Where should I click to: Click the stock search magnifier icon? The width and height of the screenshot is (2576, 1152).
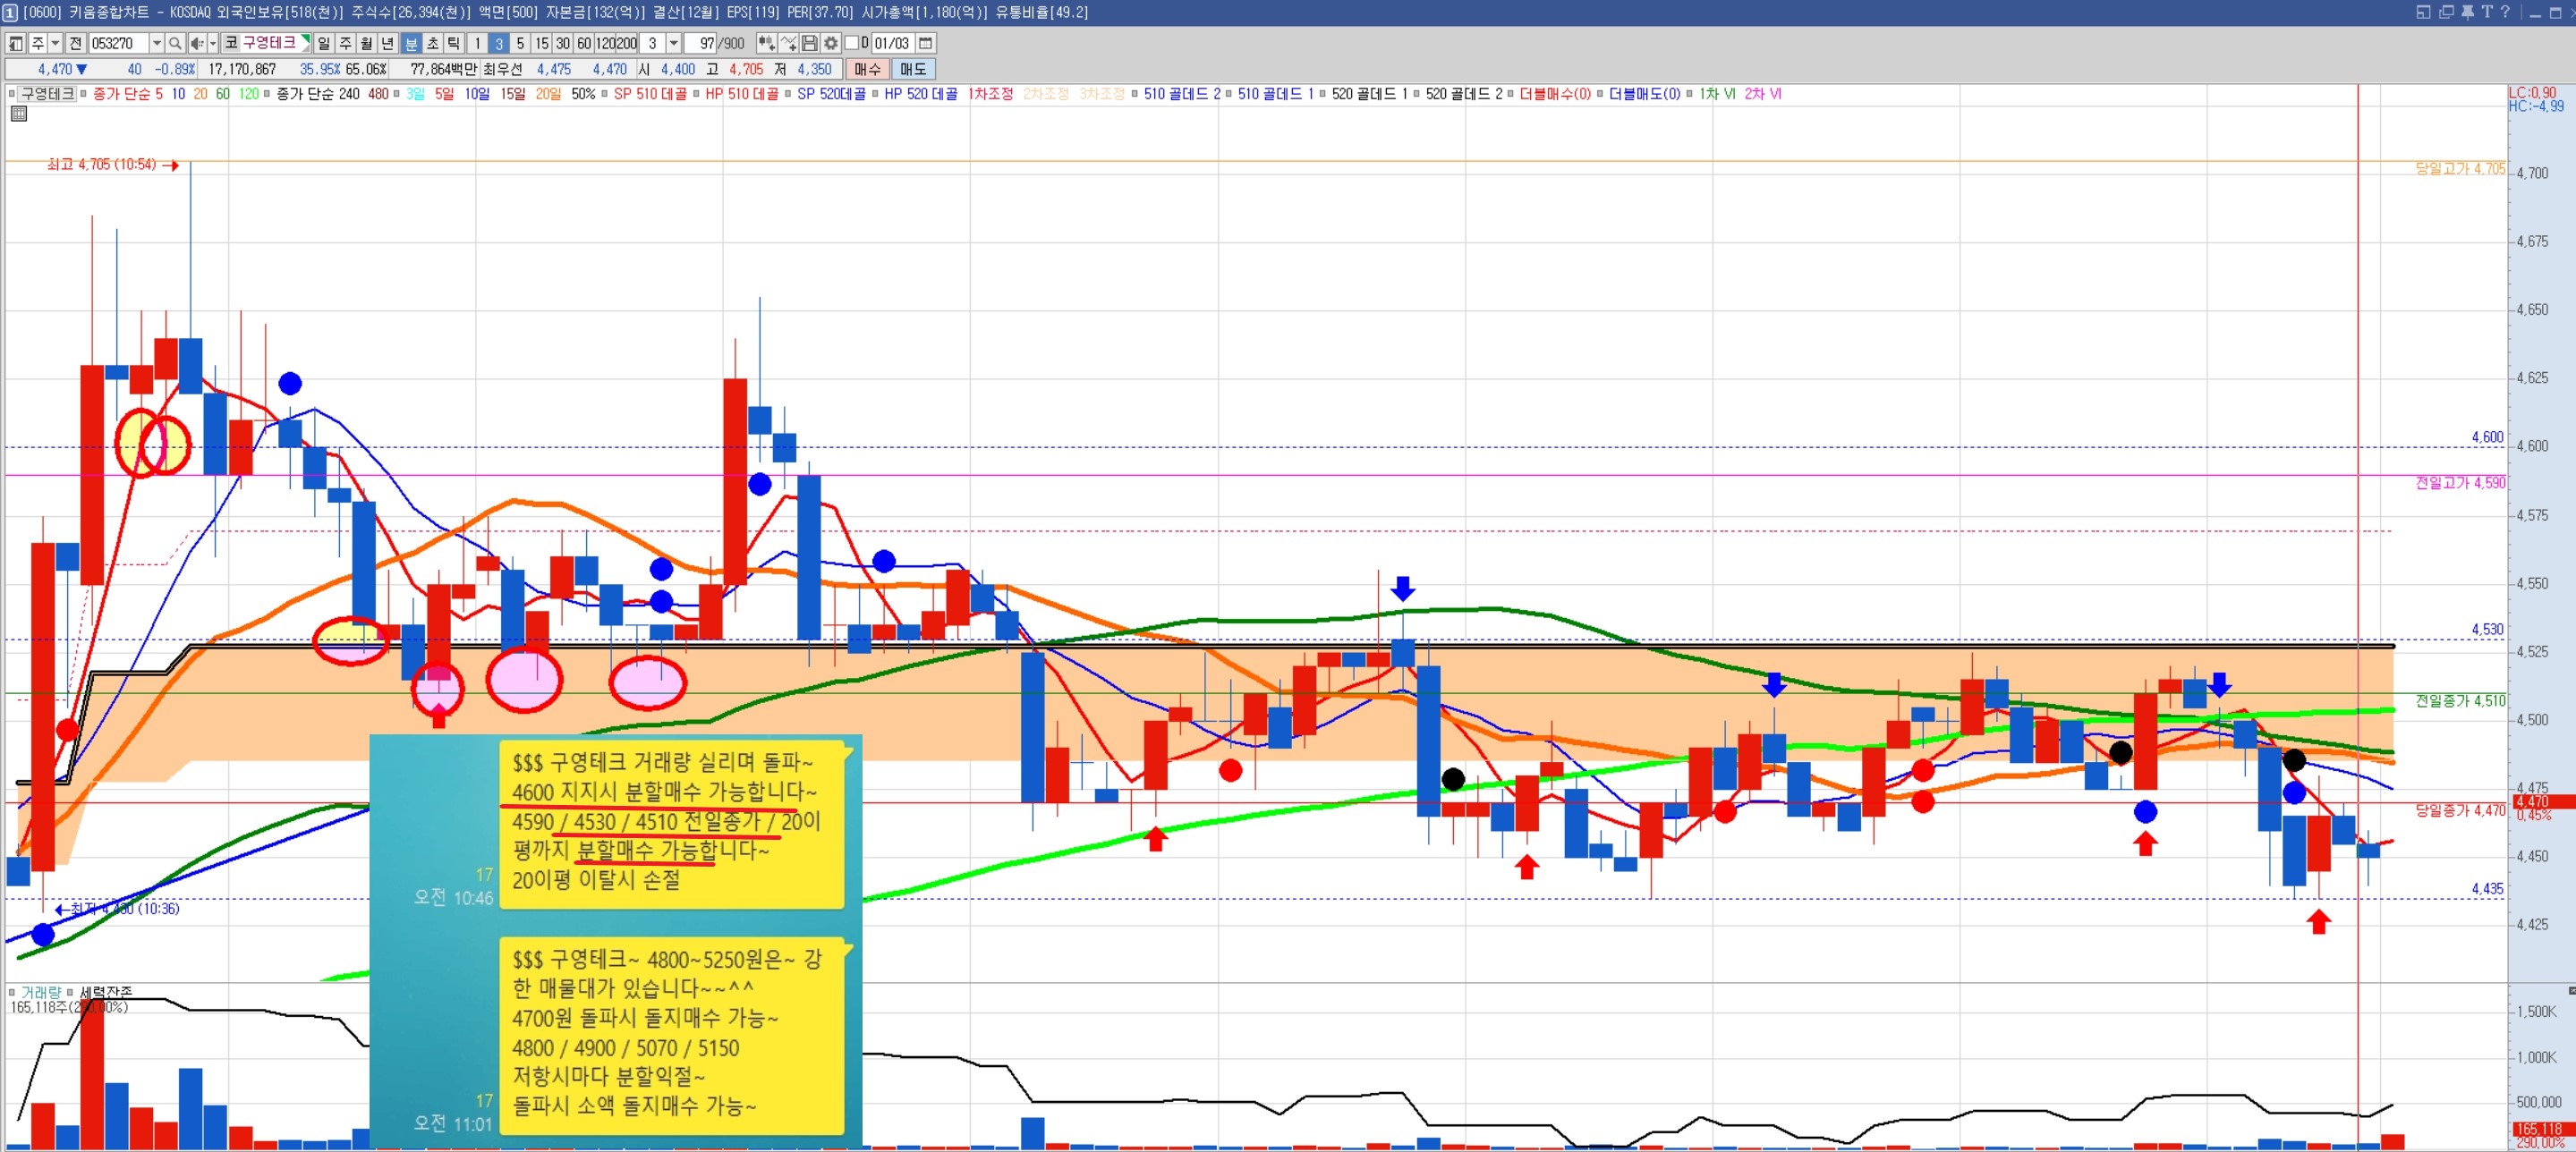click(x=175, y=43)
